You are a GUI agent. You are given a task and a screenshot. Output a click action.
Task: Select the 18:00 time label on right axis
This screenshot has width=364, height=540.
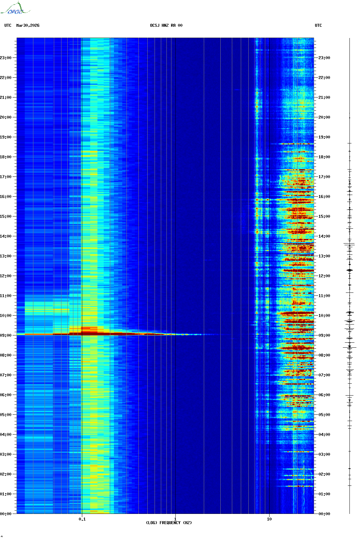324,157
